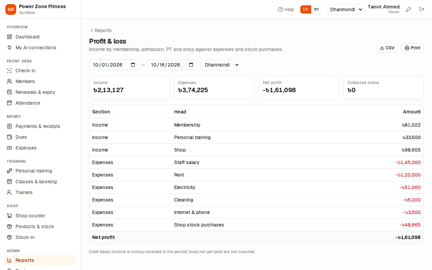Click the Dashboard grid icon
The width and height of the screenshot is (432, 270).
(9, 37)
